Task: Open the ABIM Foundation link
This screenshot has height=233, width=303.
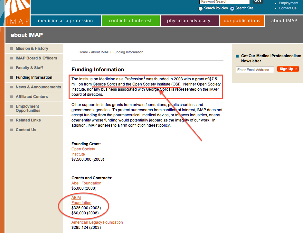Action: coord(81,200)
